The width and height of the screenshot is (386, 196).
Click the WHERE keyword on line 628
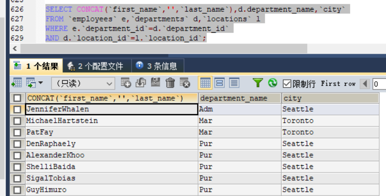(x=57, y=29)
